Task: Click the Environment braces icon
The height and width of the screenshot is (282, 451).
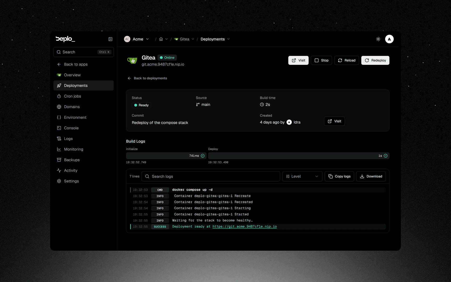Action: (x=59, y=118)
